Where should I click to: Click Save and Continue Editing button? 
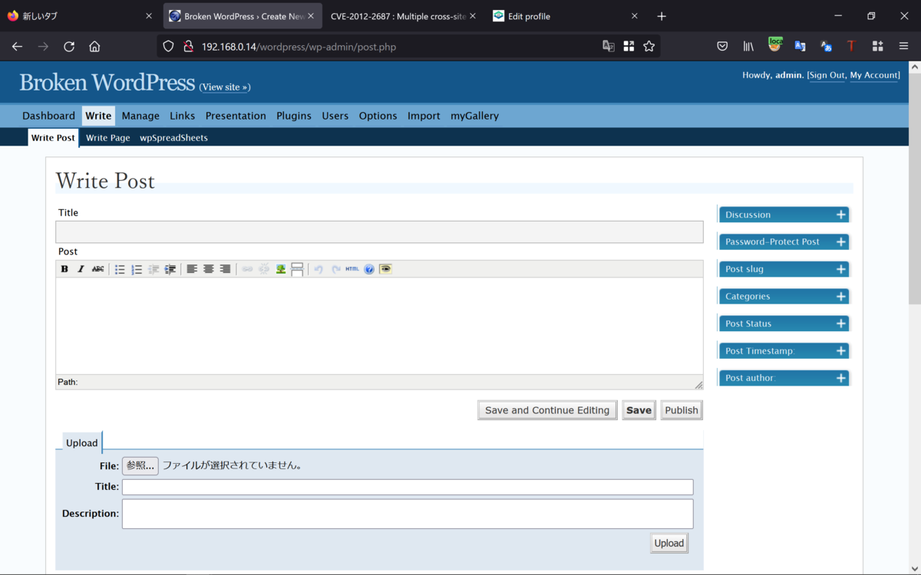[547, 410]
